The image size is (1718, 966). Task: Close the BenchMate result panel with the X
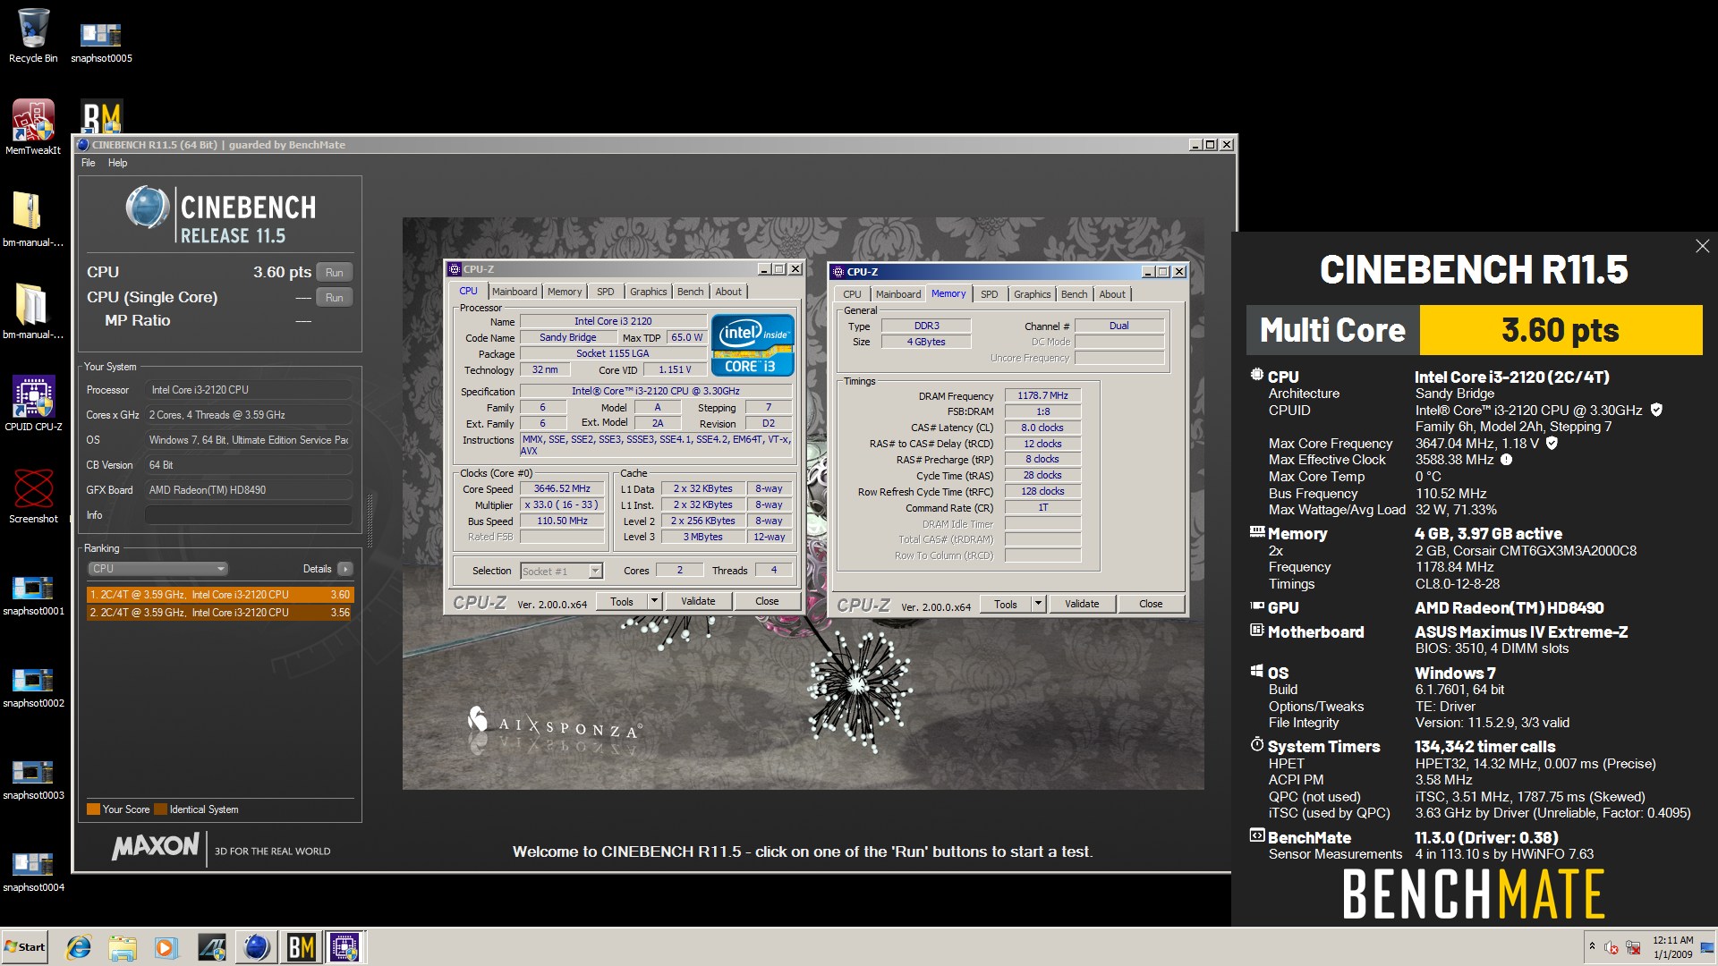tap(1702, 246)
